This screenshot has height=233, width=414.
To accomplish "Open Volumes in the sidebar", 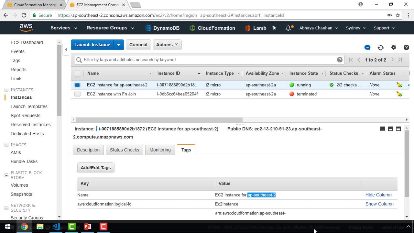I will (x=19, y=185).
